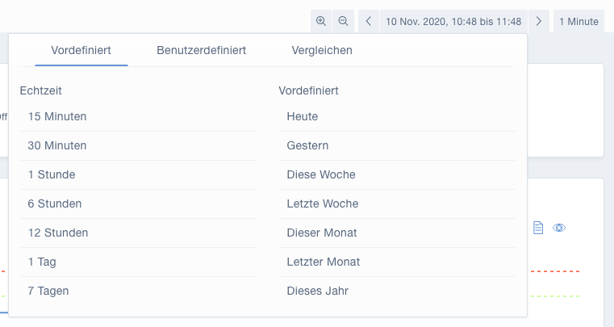Open the document report icon
The width and height of the screenshot is (614, 327).
point(538,228)
